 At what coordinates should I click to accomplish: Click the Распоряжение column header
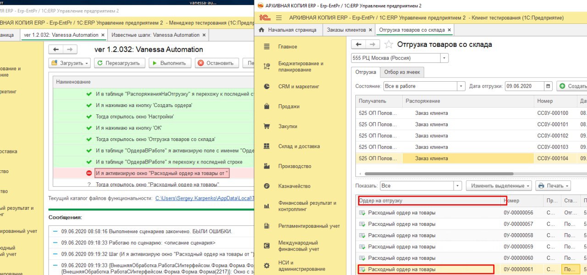468,101
